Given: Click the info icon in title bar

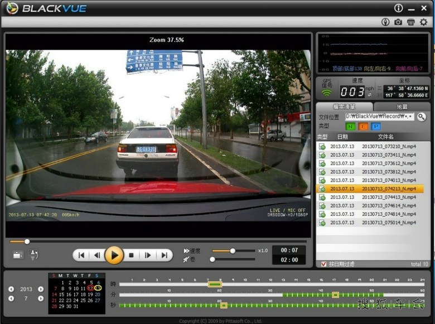Looking at the screenshot, I should click(398, 8).
